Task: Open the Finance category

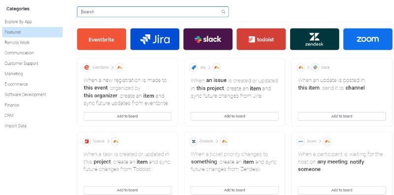Action: click(x=11, y=105)
